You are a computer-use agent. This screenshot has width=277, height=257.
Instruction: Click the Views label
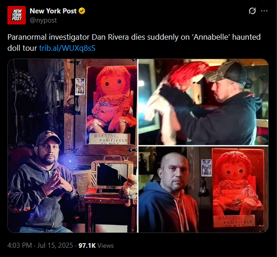click(105, 245)
